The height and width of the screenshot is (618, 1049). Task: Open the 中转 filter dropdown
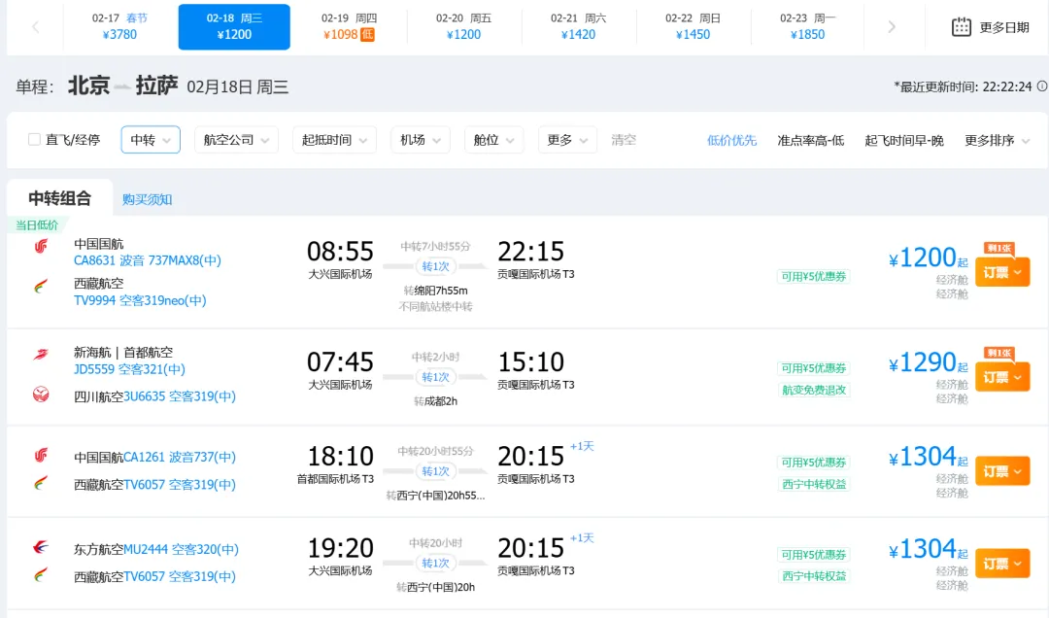tap(151, 139)
